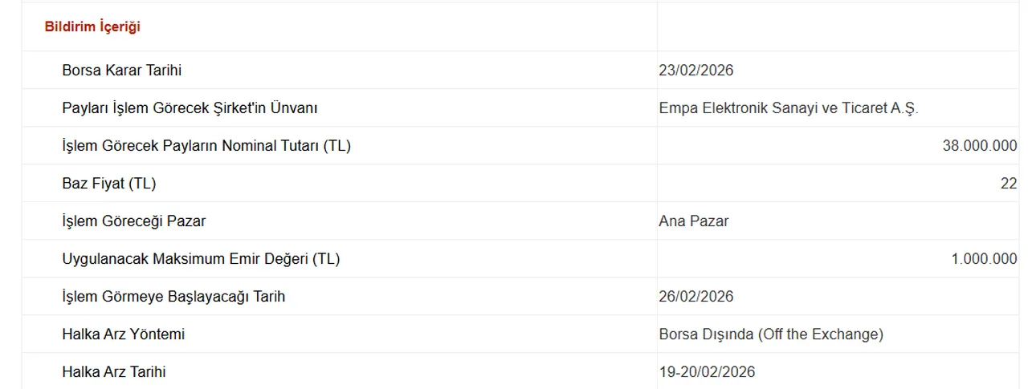
Task: Click the 19-20/02/2026 offering date value
Action: point(707,372)
